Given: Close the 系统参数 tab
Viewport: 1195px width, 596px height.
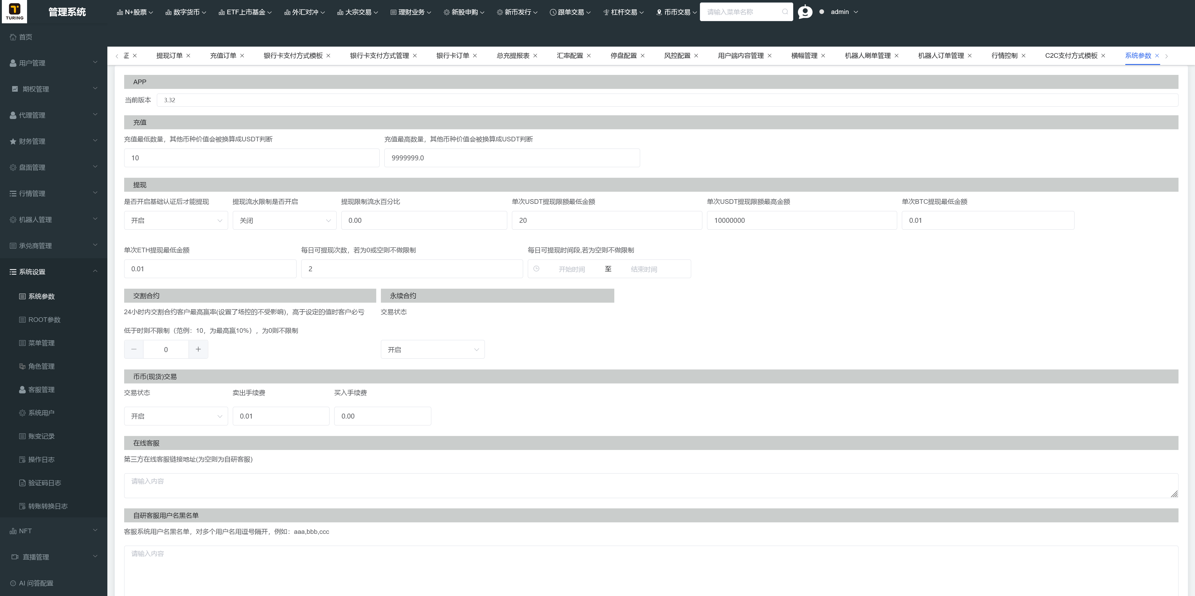Looking at the screenshot, I should tap(1157, 56).
